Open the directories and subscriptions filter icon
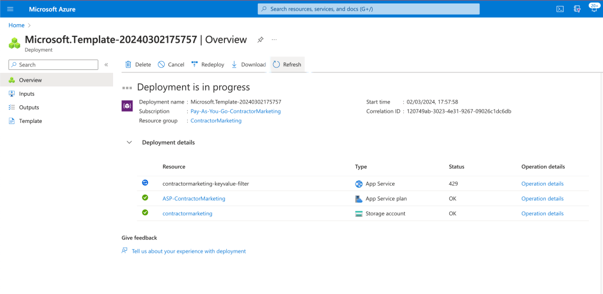Image resolution: width=603 pixels, height=294 pixels. click(577, 9)
